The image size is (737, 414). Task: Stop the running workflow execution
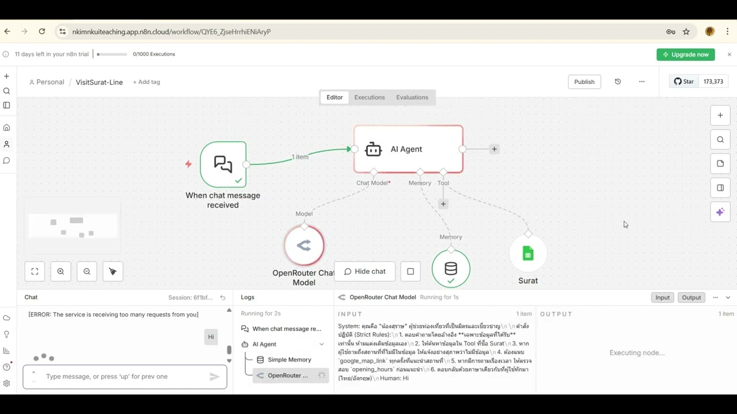pos(411,271)
